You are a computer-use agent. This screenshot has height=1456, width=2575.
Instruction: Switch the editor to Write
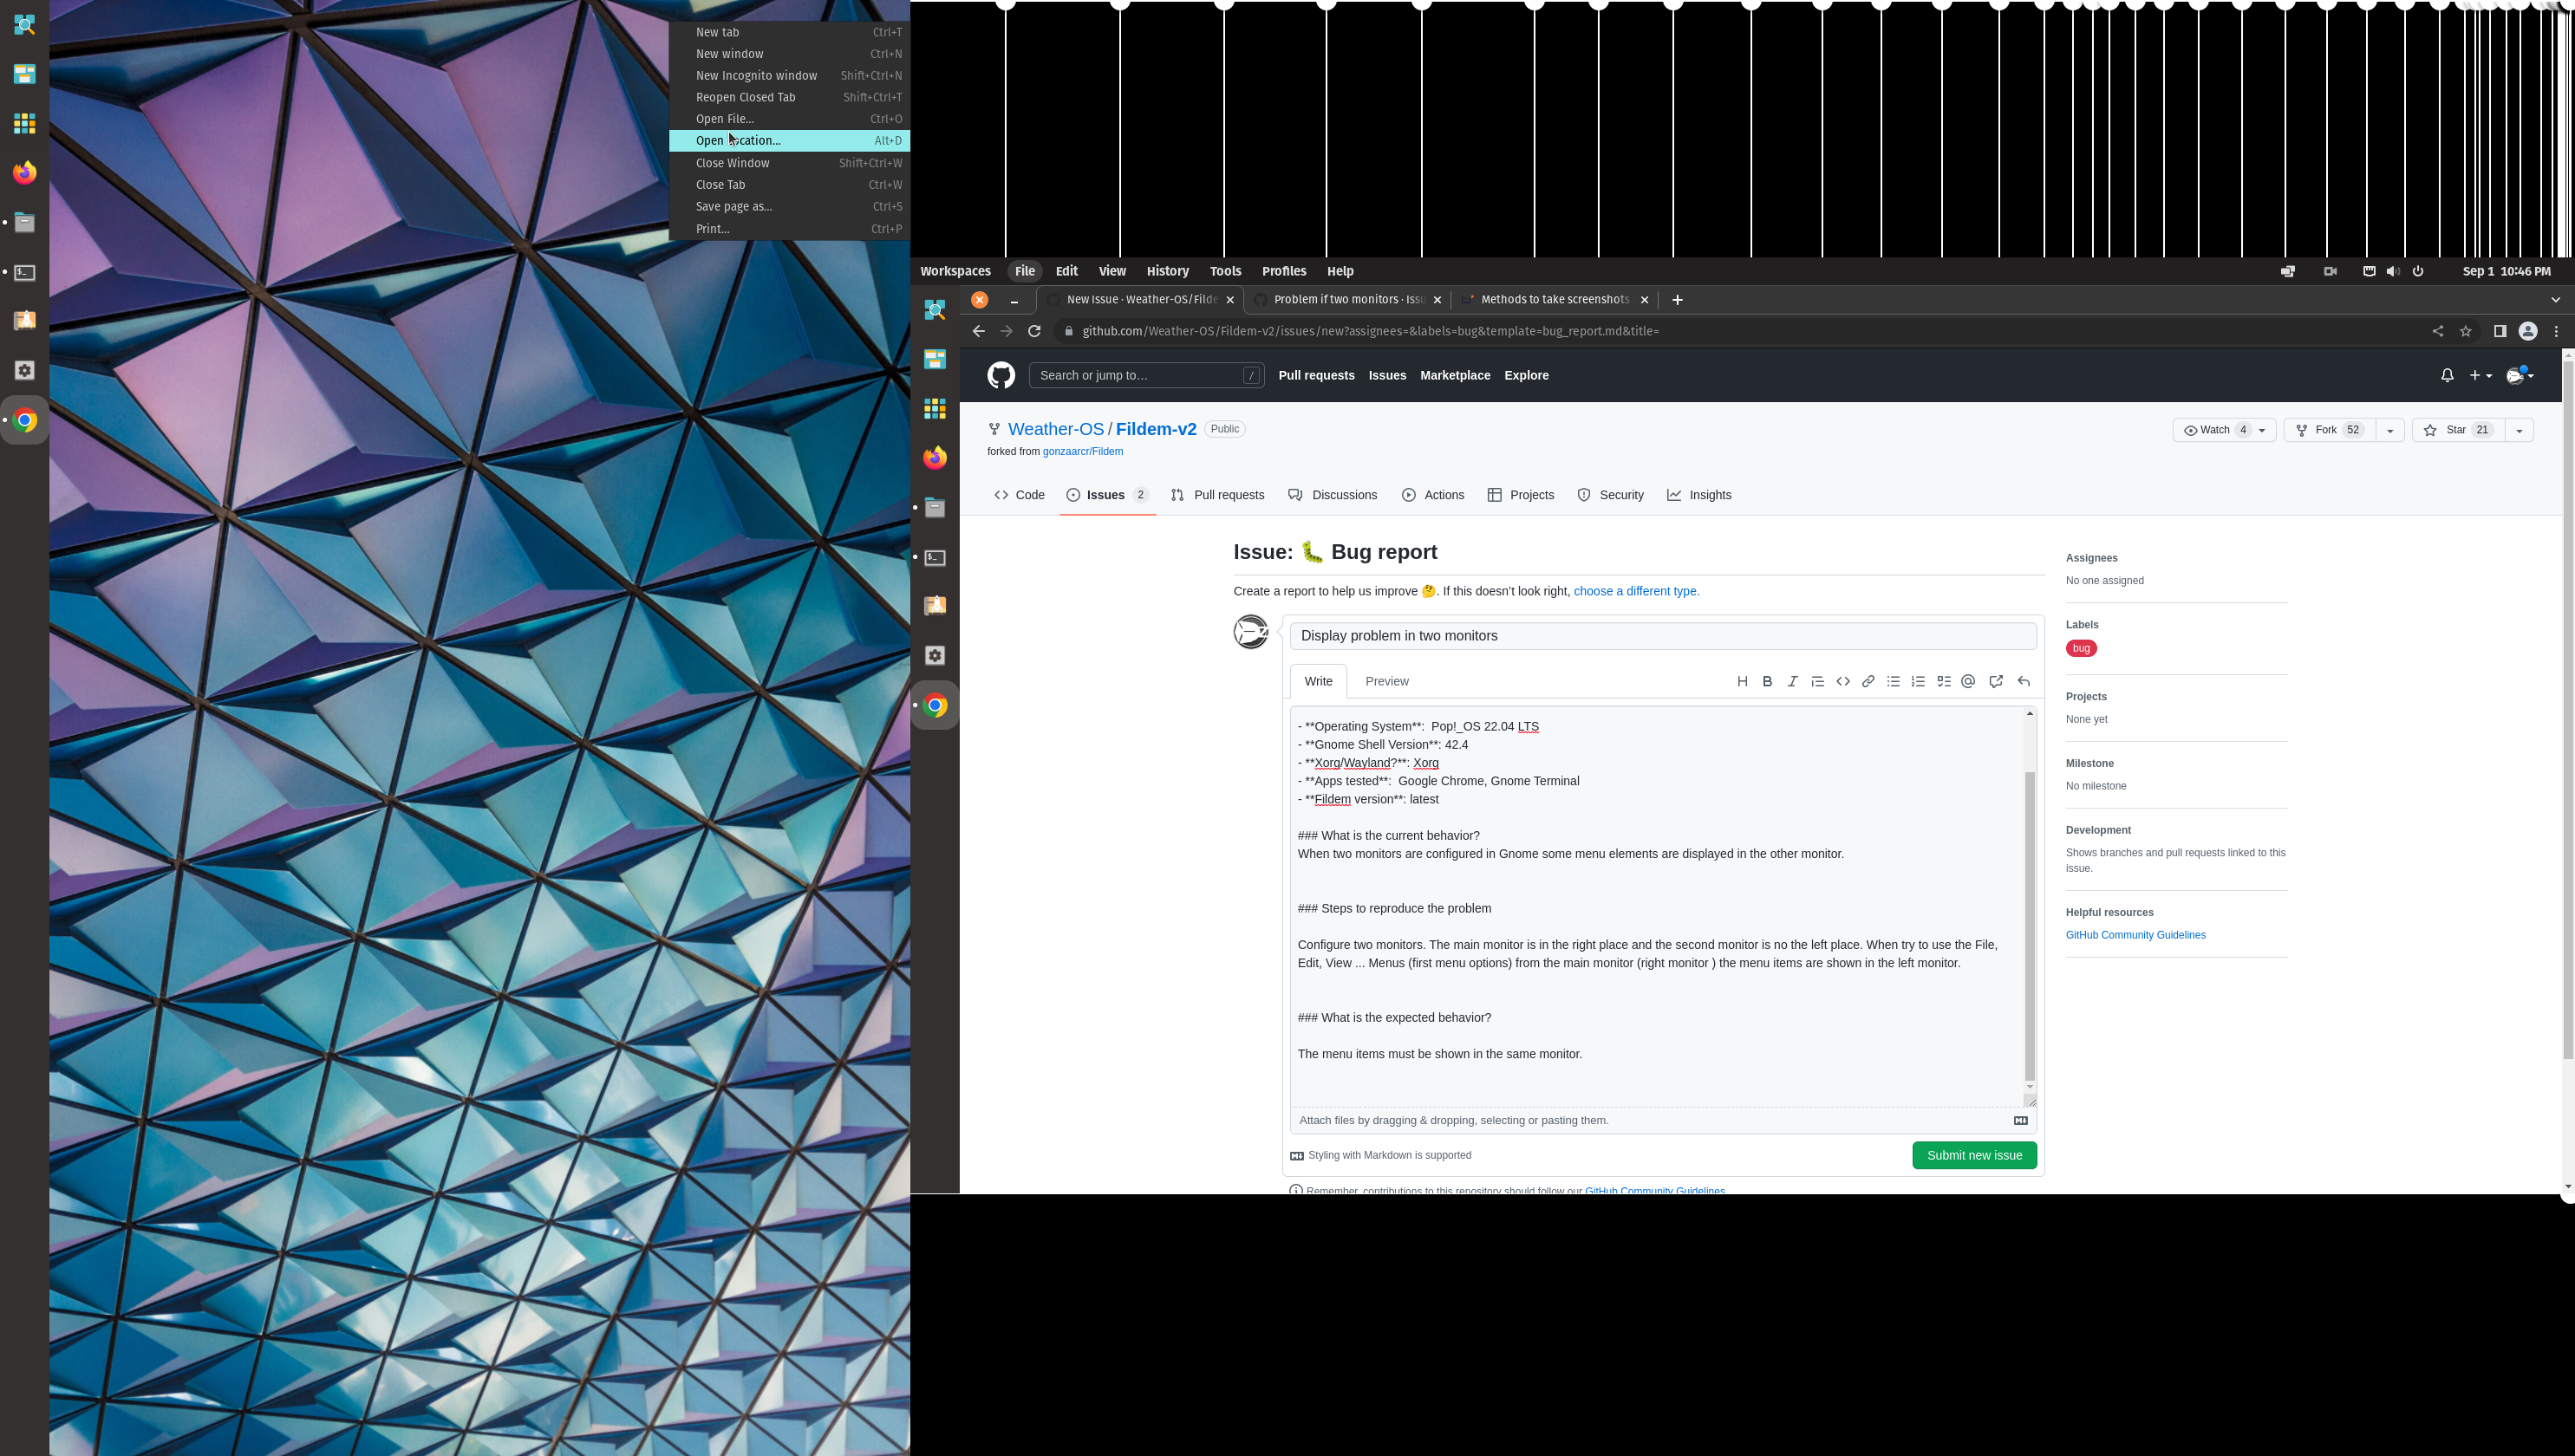point(1318,681)
